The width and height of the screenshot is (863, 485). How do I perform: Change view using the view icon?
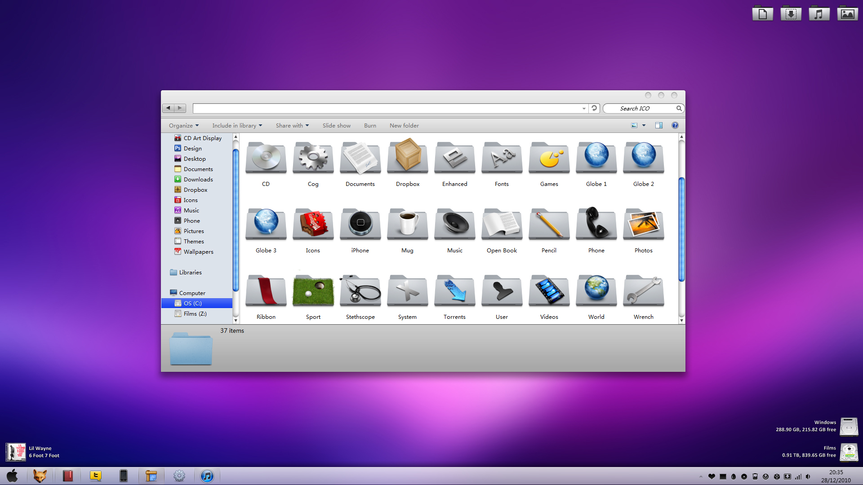tap(634, 125)
